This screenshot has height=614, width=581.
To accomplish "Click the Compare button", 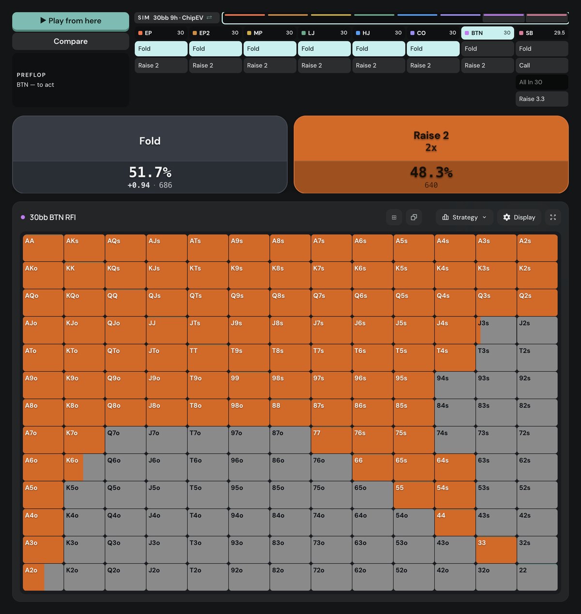I will (71, 42).
